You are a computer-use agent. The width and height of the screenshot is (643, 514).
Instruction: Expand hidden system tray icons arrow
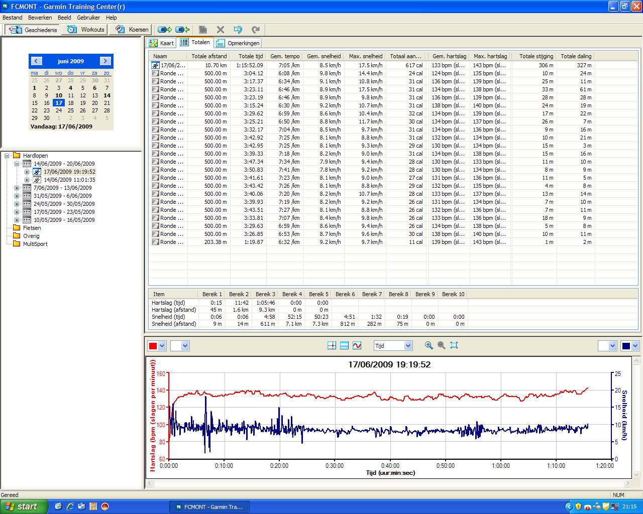[569, 506]
